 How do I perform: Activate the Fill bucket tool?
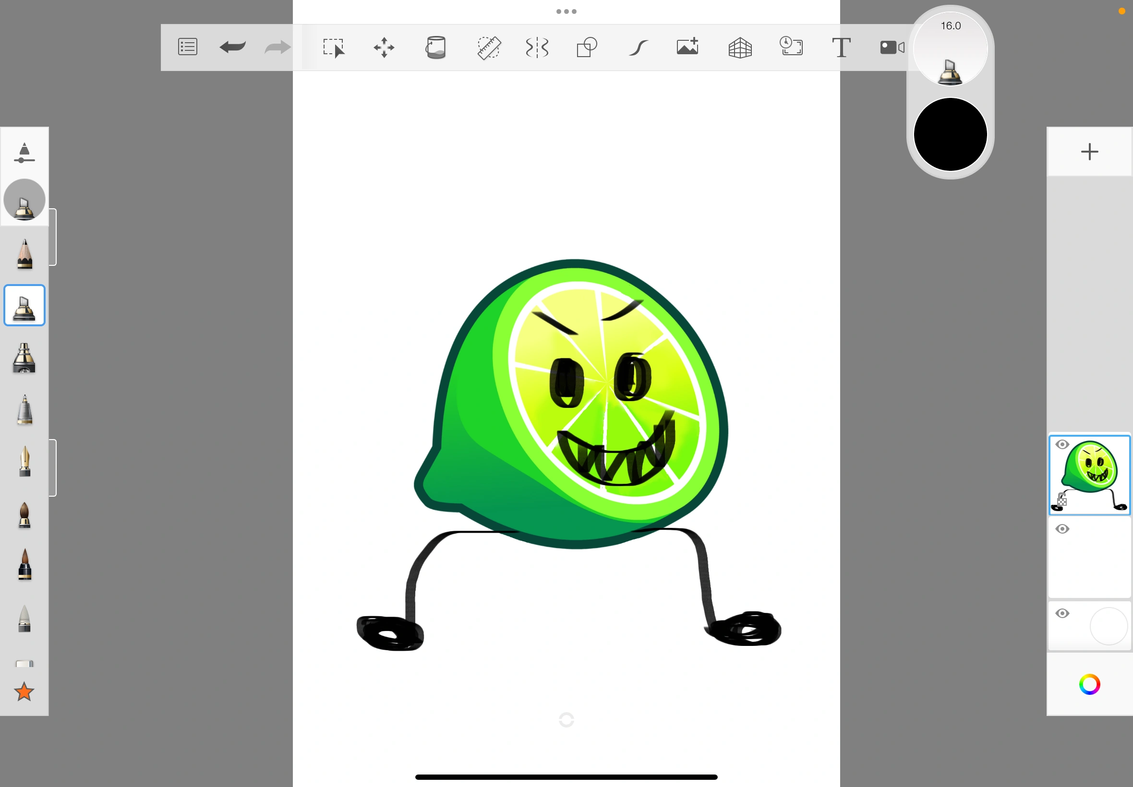tap(435, 48)
